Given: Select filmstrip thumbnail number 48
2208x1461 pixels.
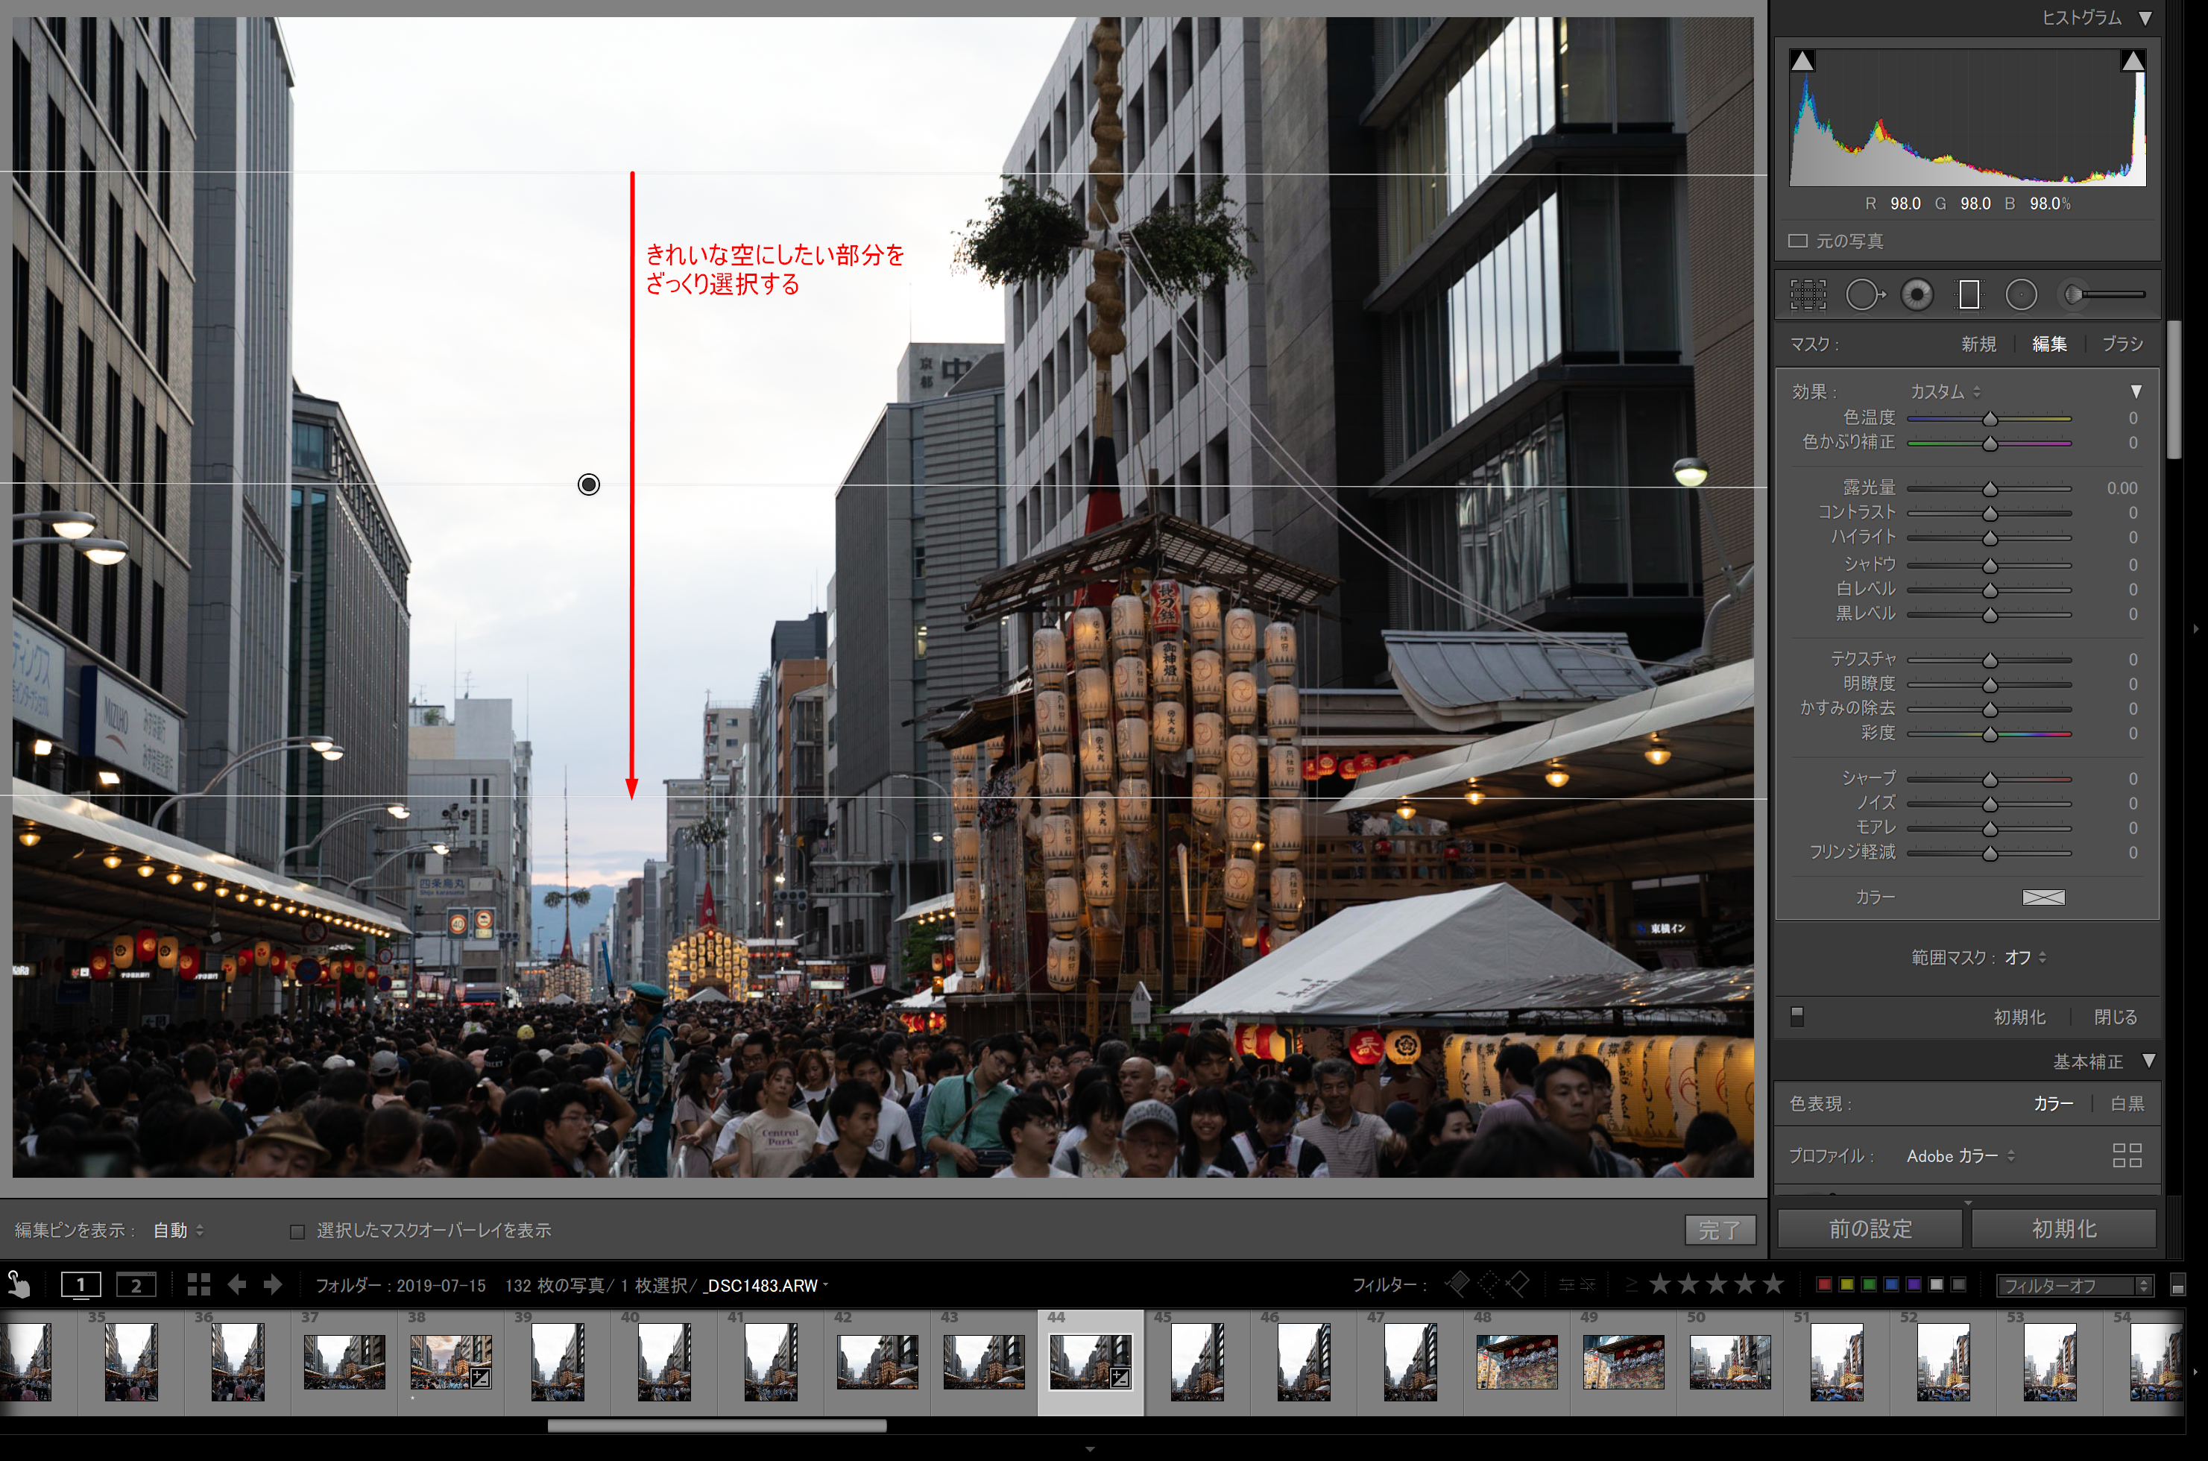Looking at the screenshot, I should (1515, 1361).
